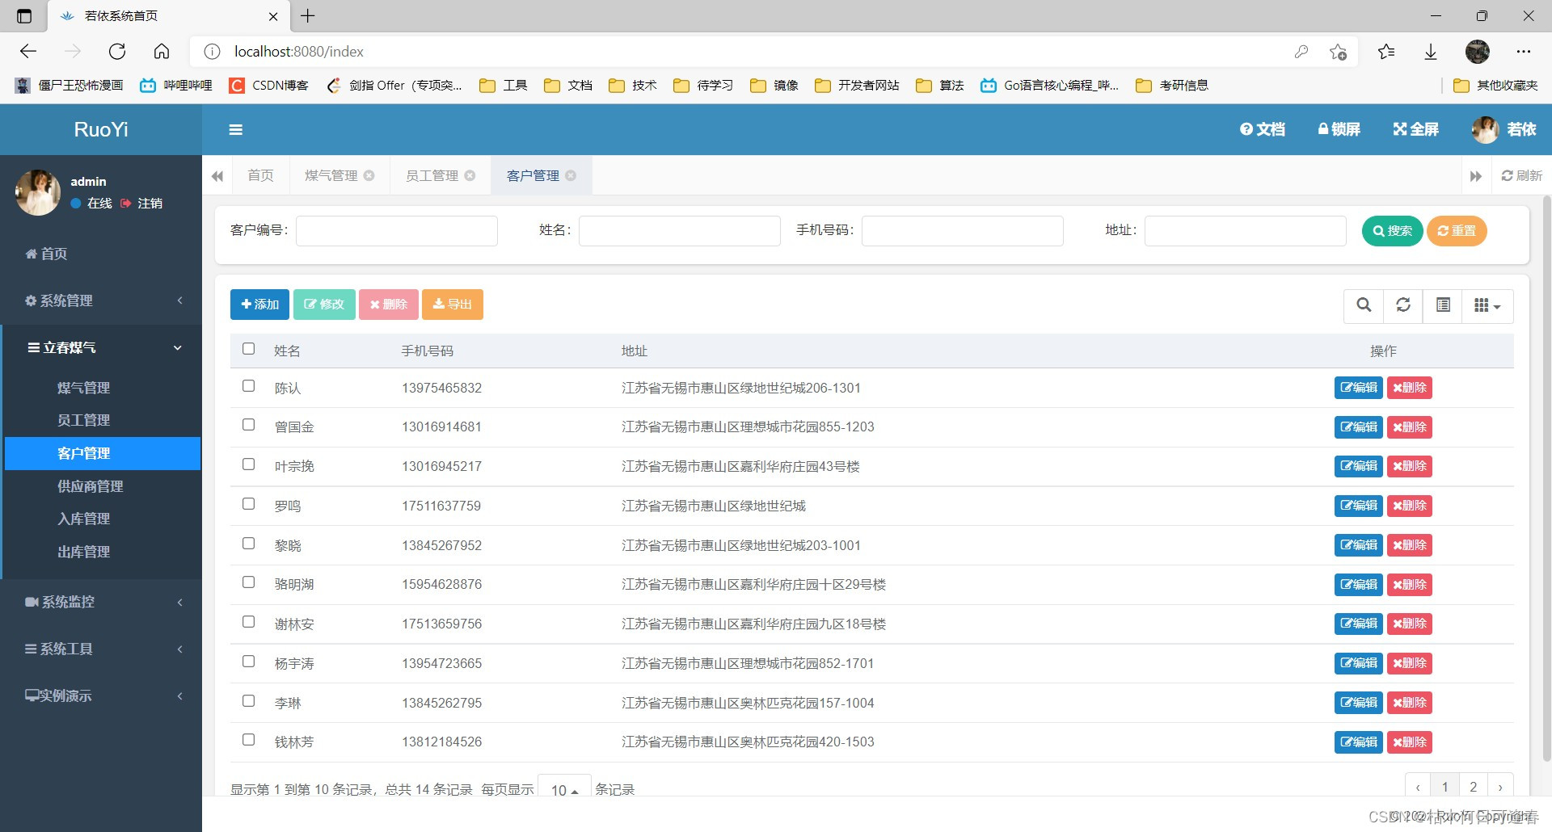This screenshot has height=832, width=1552.
Task: Open the 其他收藏夹 bookmarks folder
Action: point(1495,86)
